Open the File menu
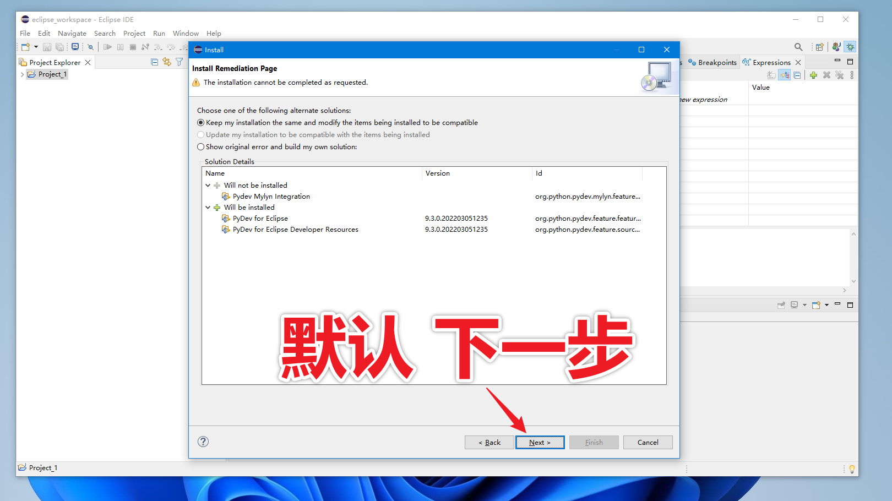 click(x=25, y=34)
